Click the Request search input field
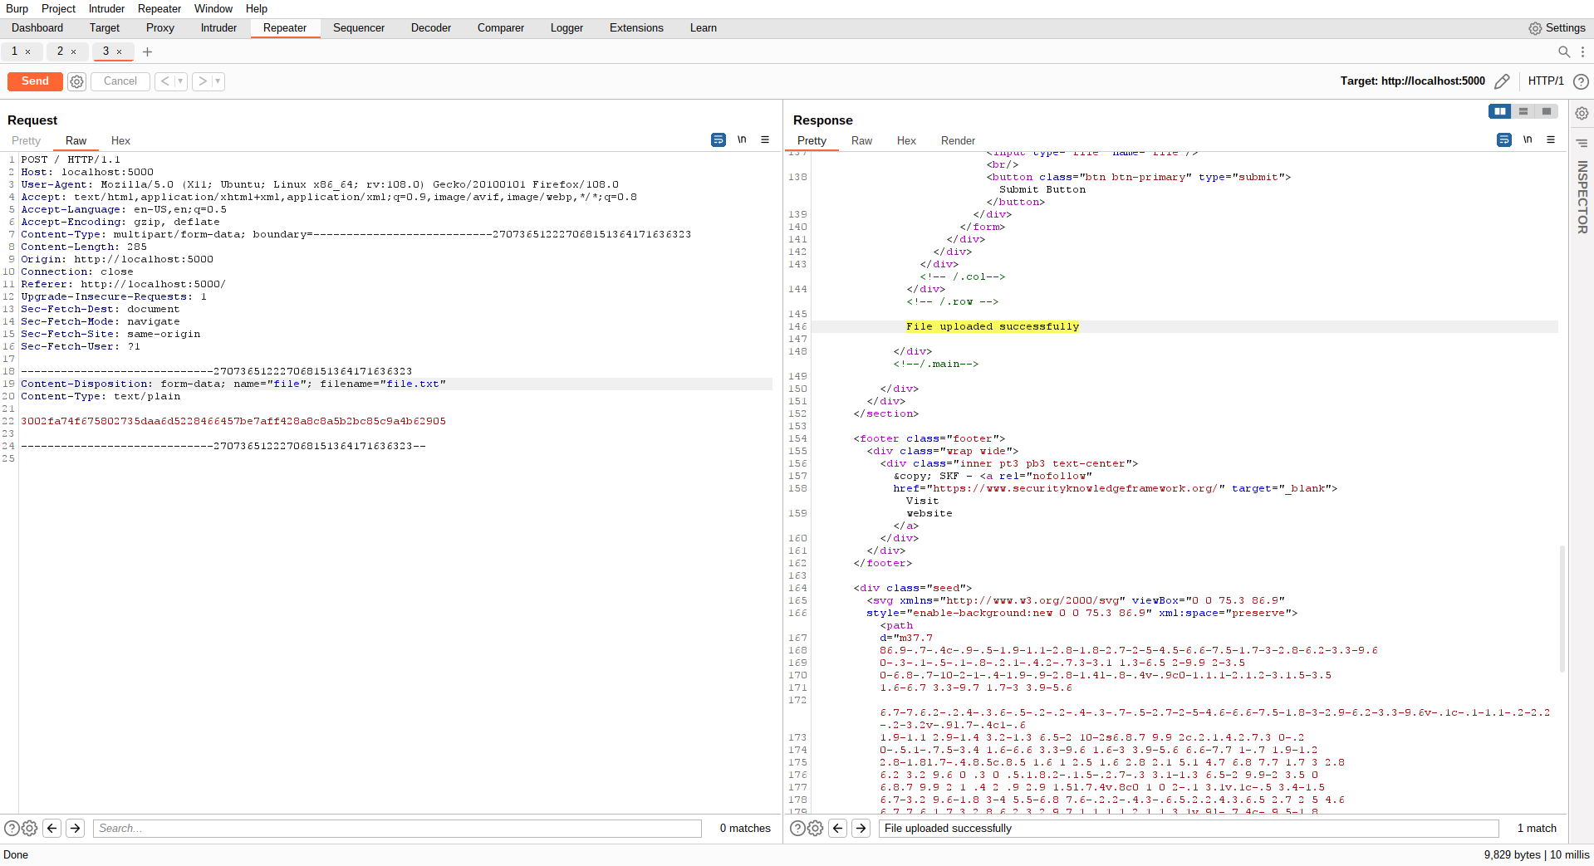Image resolution: width=1594 pixels, height=866 pixels. (x=397, y=828)
